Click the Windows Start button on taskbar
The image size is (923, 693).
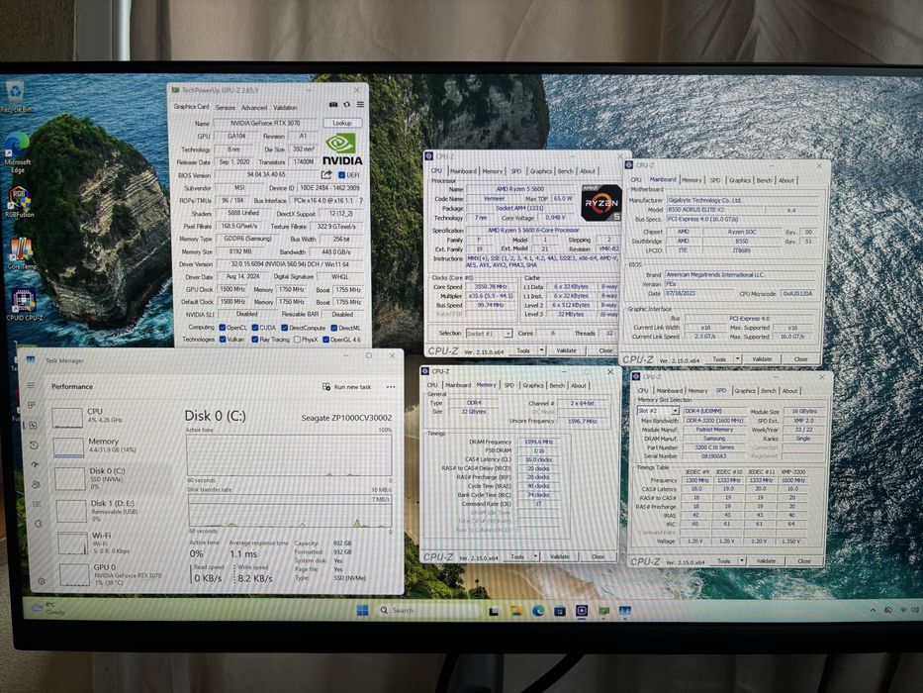coord(363,611)
